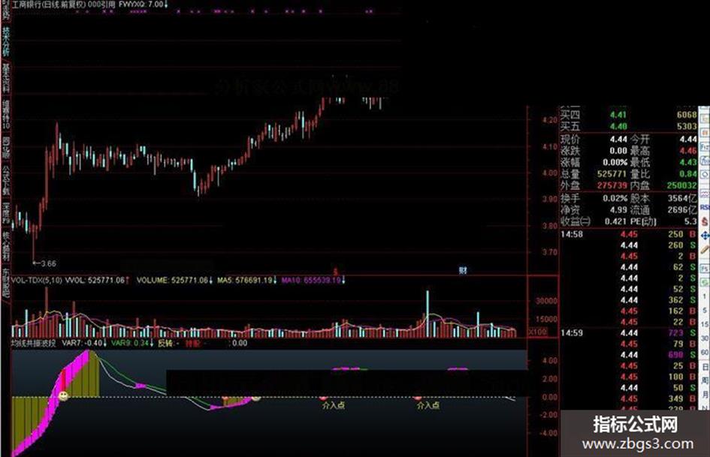Select the 5-minute period button
Image resolution: width=710 pixels, height=457 pixels.
coord(705,311)
